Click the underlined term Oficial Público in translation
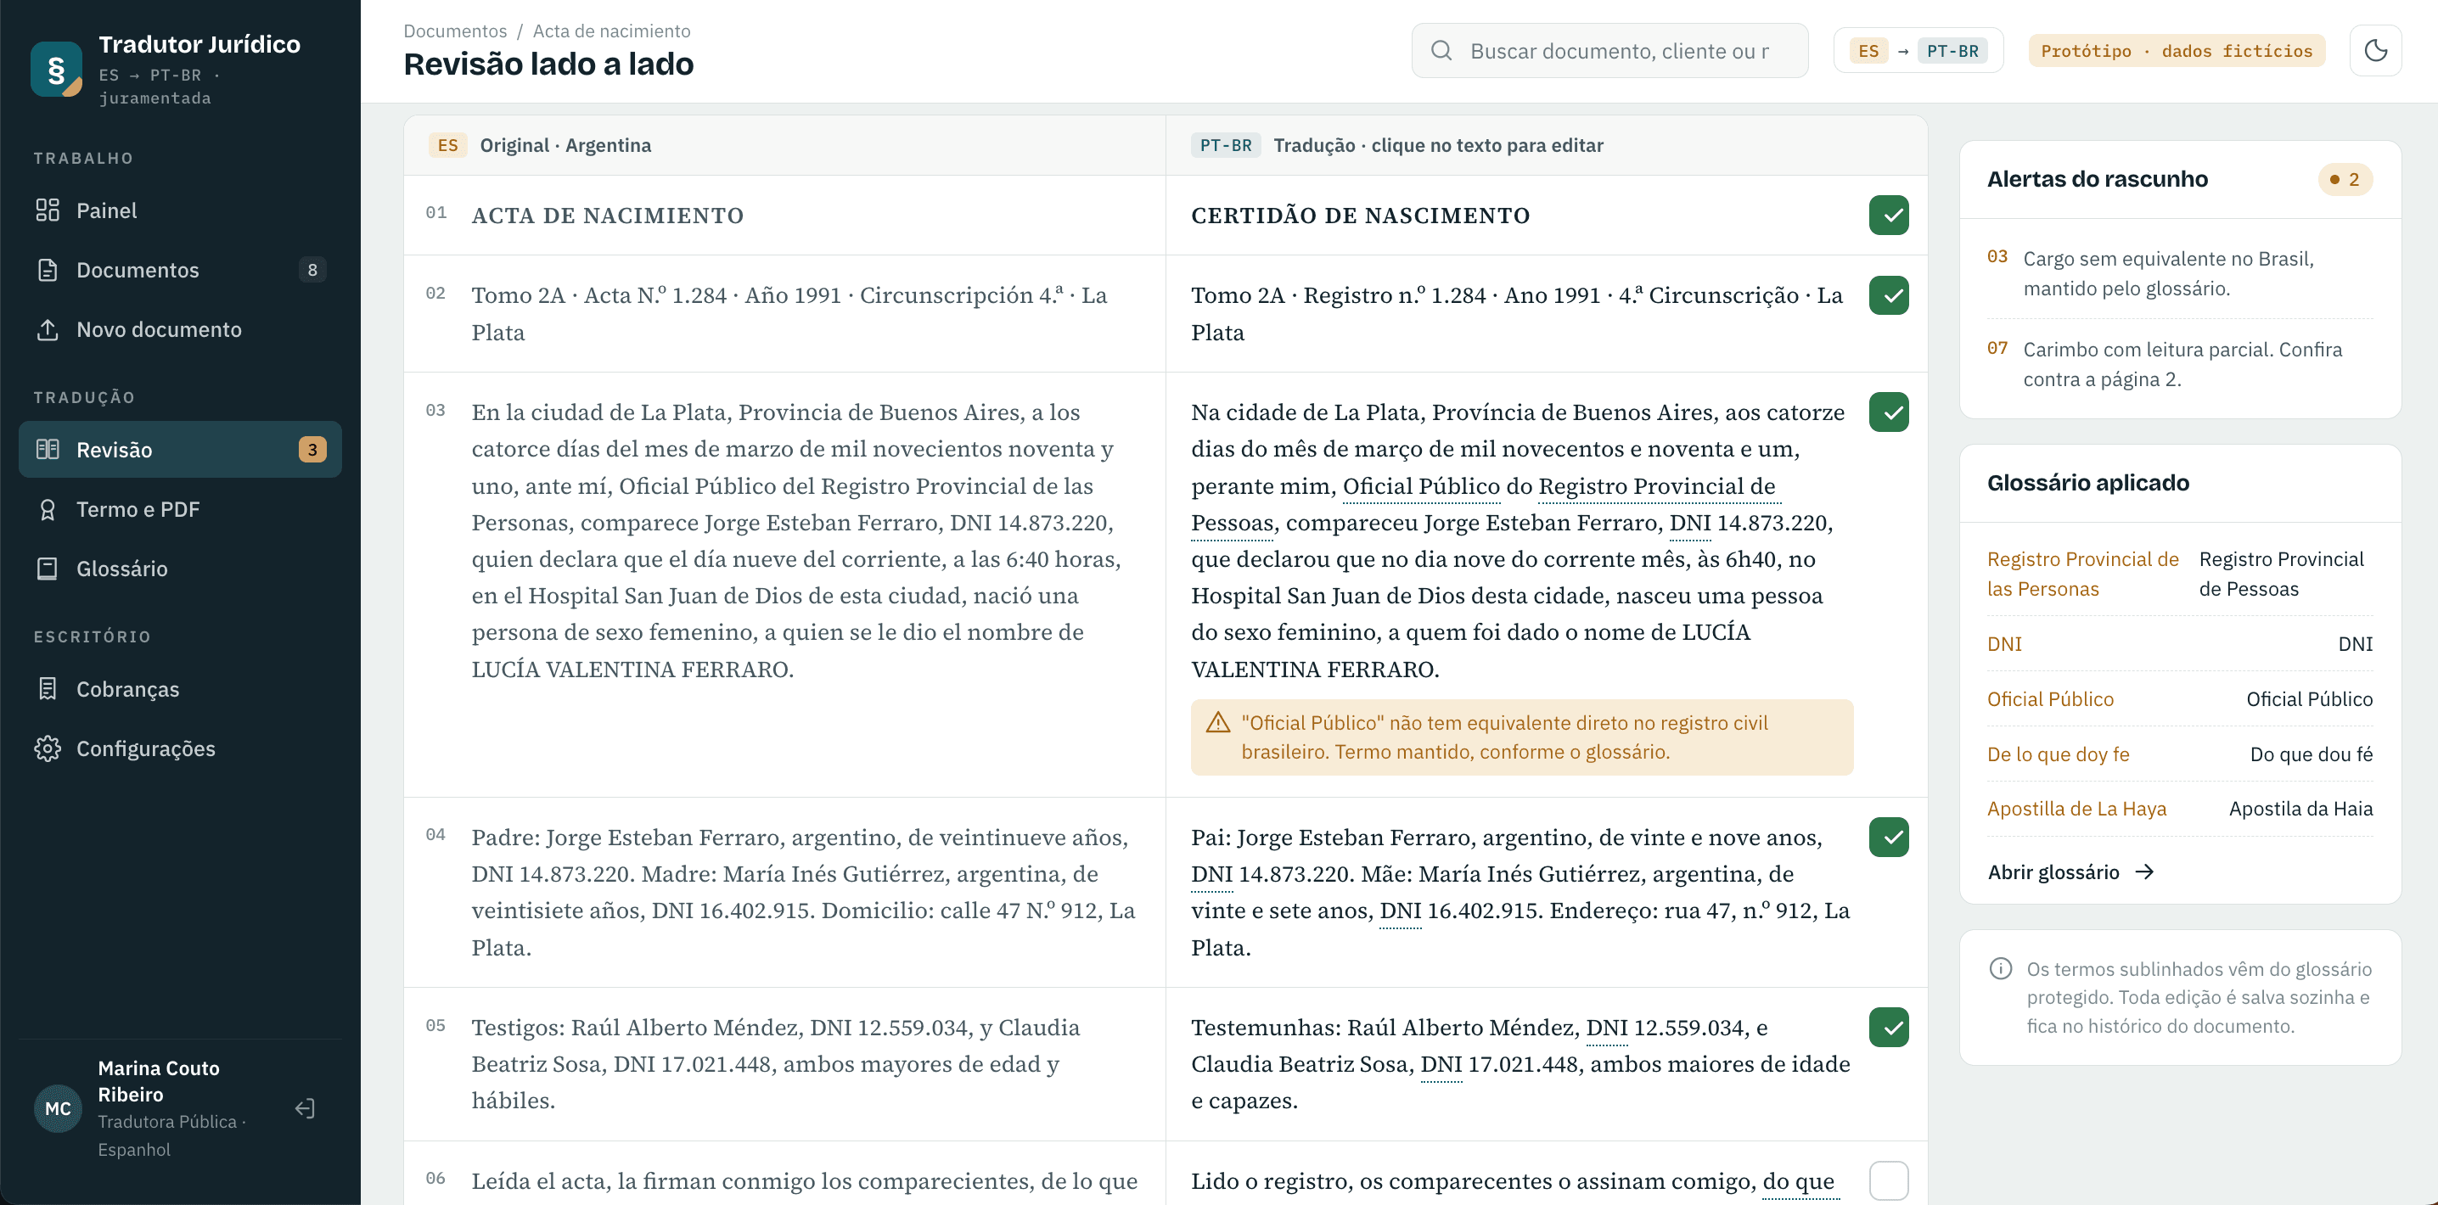The image size is (2438, 1205). tap(1420, 486)
